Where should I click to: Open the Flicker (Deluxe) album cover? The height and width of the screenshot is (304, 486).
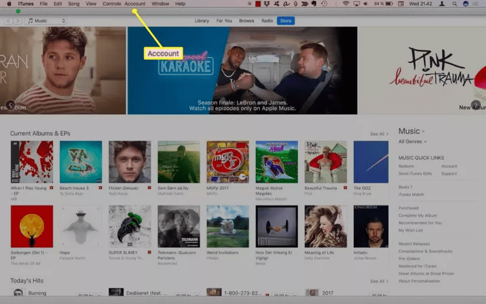click(130, 162)
